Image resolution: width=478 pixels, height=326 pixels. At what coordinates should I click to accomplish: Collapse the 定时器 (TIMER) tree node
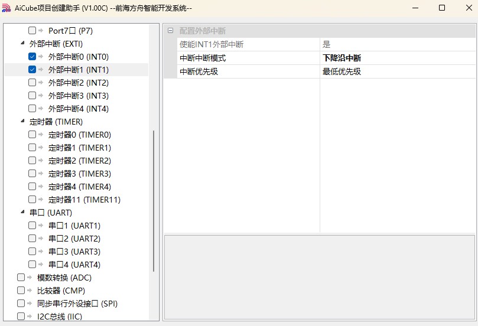(22, 121)
